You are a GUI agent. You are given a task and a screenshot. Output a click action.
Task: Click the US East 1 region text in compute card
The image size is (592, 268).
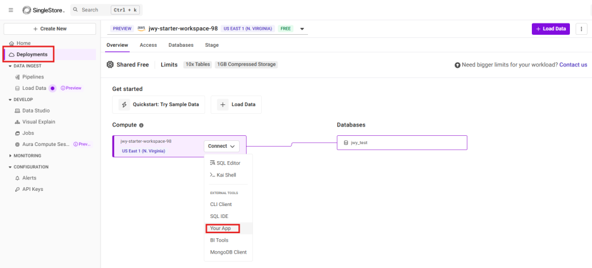click(144, 151)
